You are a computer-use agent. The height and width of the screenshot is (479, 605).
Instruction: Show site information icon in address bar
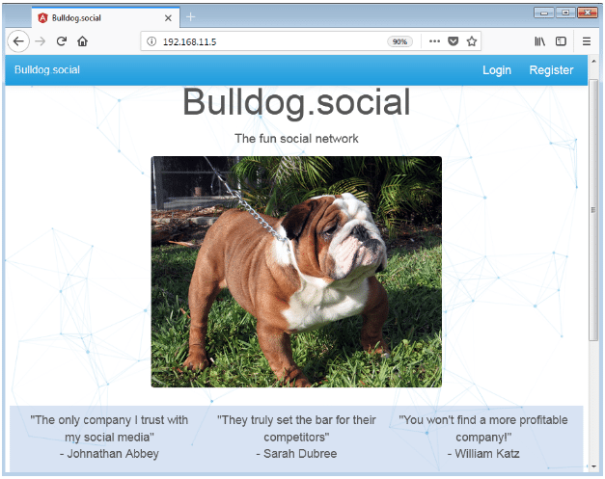click(151, 41)
